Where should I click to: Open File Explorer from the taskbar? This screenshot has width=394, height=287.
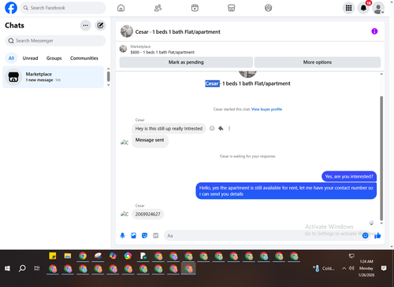click(68, 256)
